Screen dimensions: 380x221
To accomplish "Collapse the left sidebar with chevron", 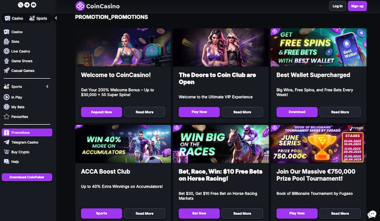I will coord(56,18).
